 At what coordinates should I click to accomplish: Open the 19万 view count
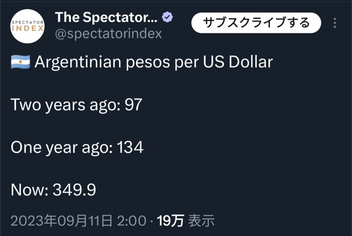pyautogui.click(x=170, y=221)
